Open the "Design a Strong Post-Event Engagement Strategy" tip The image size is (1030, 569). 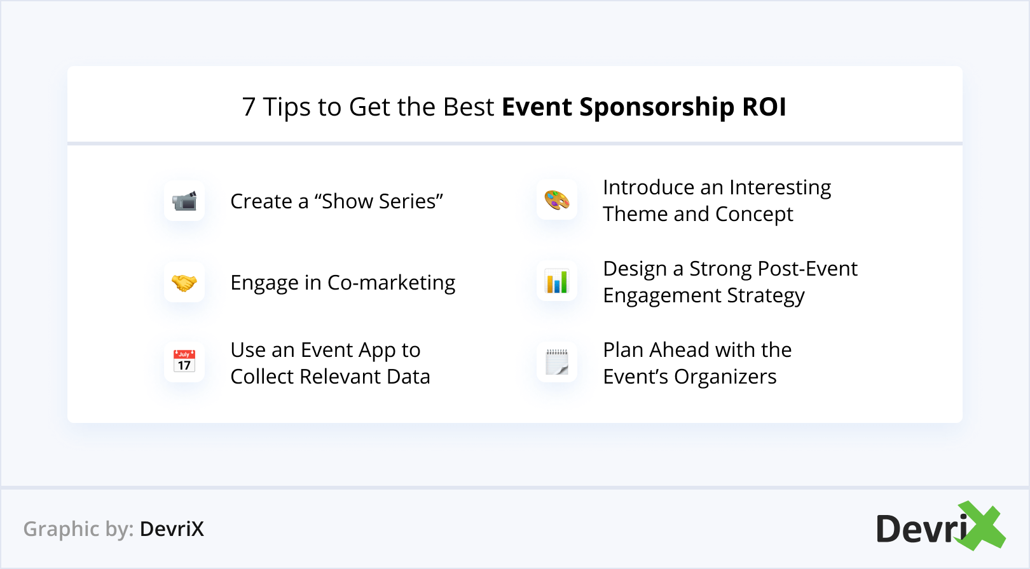[x=730, y=282]
